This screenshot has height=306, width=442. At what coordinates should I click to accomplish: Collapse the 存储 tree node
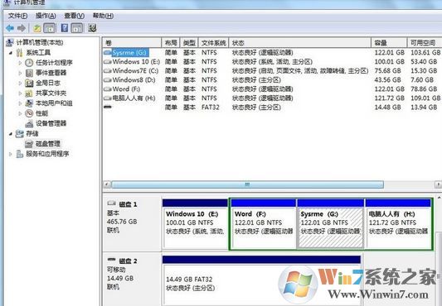click(11, 134)
